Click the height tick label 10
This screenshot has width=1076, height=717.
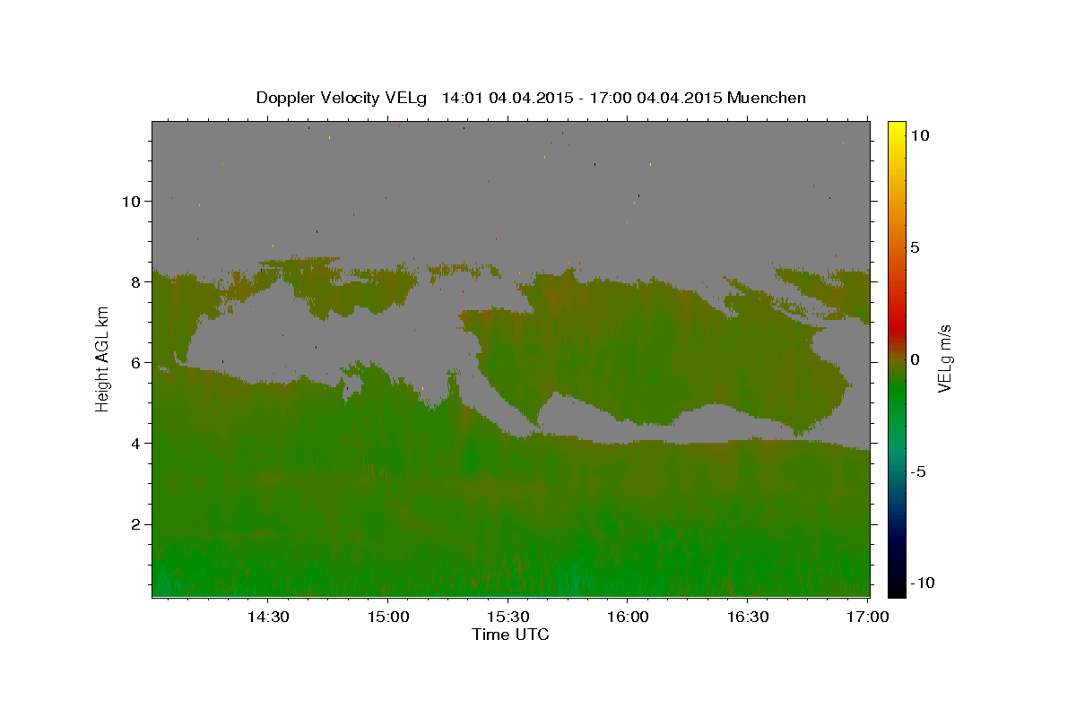click(x=131, y=202)
